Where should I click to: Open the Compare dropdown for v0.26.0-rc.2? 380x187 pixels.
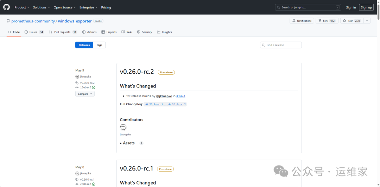[85, 94]
